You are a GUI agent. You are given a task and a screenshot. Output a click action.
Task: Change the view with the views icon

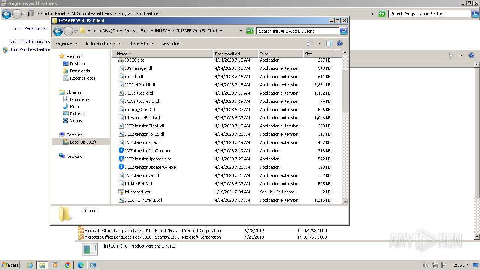click(x=310, y=43)
